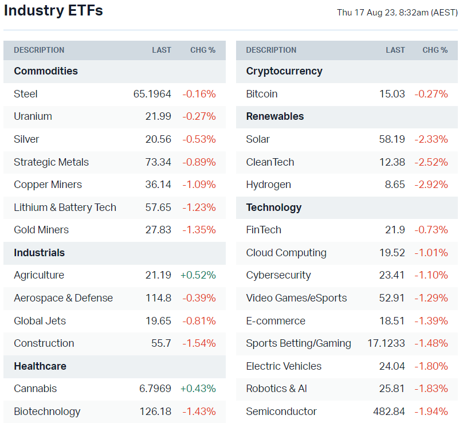Click the Bitcoin ETF entry
463x423 pixels.
(x=262, y=94)
